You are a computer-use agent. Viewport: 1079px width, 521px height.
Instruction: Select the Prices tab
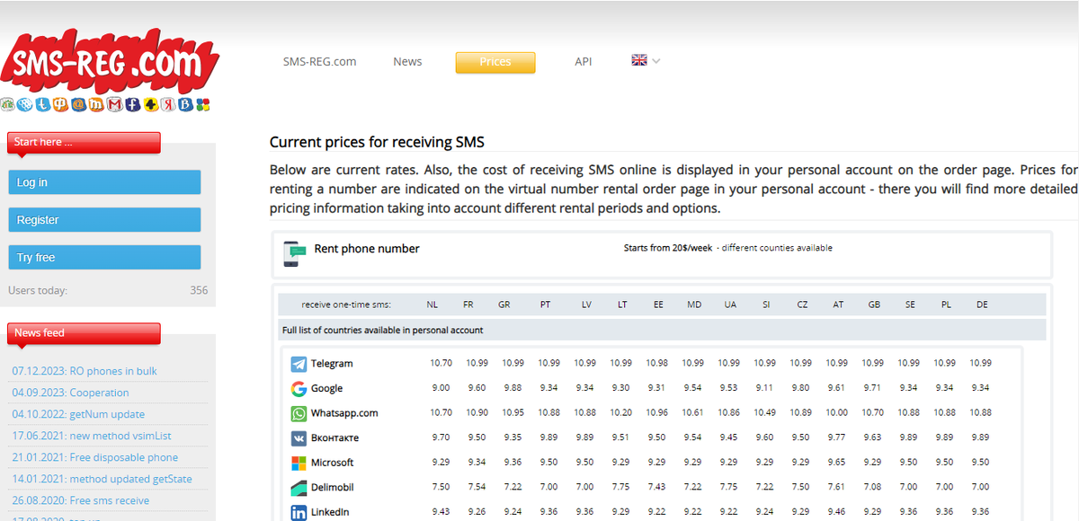[495, 62]
